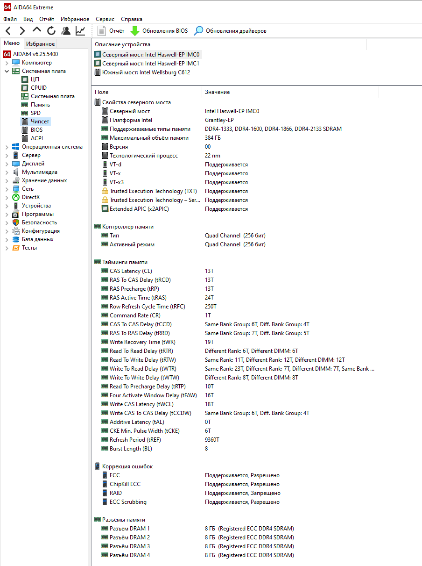Expand the Операционная система node

point(7,147)
